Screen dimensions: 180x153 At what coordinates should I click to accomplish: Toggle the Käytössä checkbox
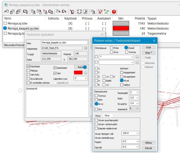pos(28,66)
